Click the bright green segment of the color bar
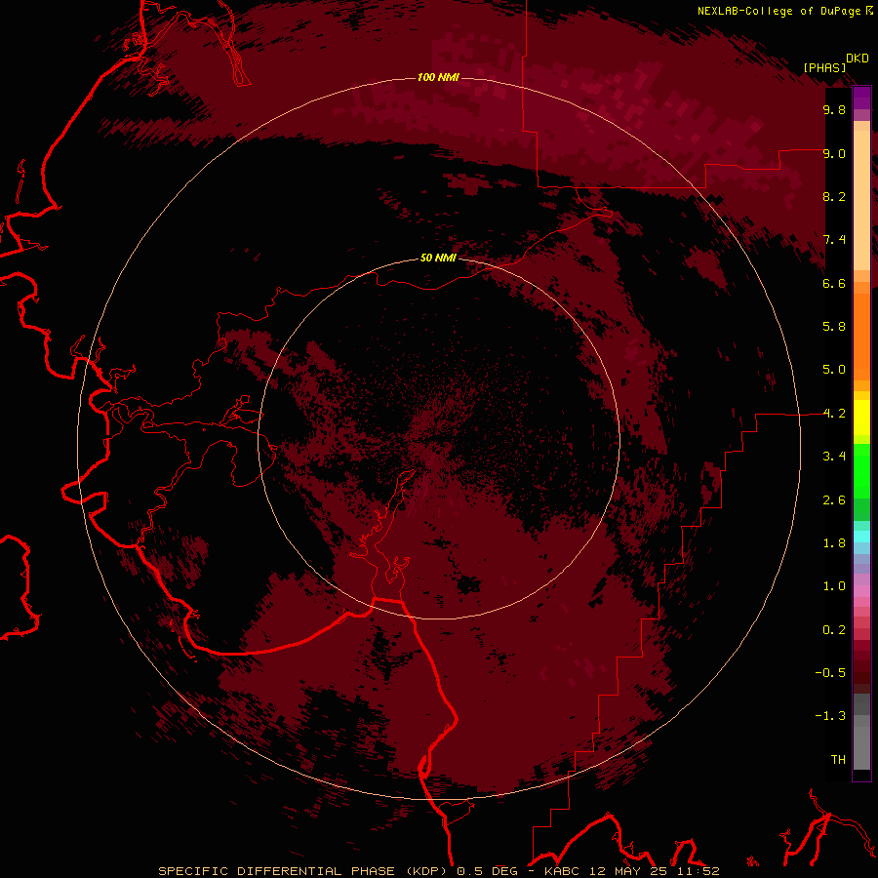Image resolution: width=878 pixels, height=878 pixels. pos(861,471)
